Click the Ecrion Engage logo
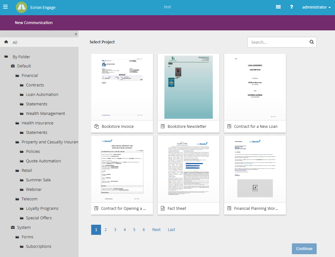This screenshot has width=335, height=257. tap(21, 7)
